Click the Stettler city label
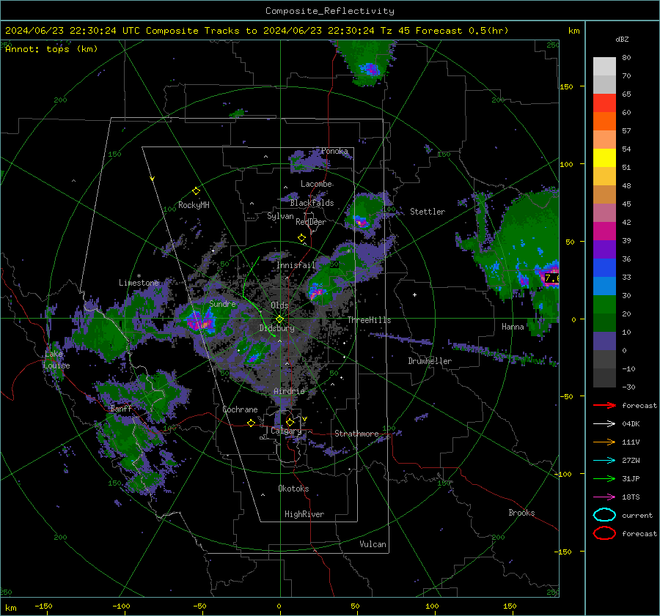Image resolution: width=660 pixels, height=616 pixels. click(x=428, y=212)
